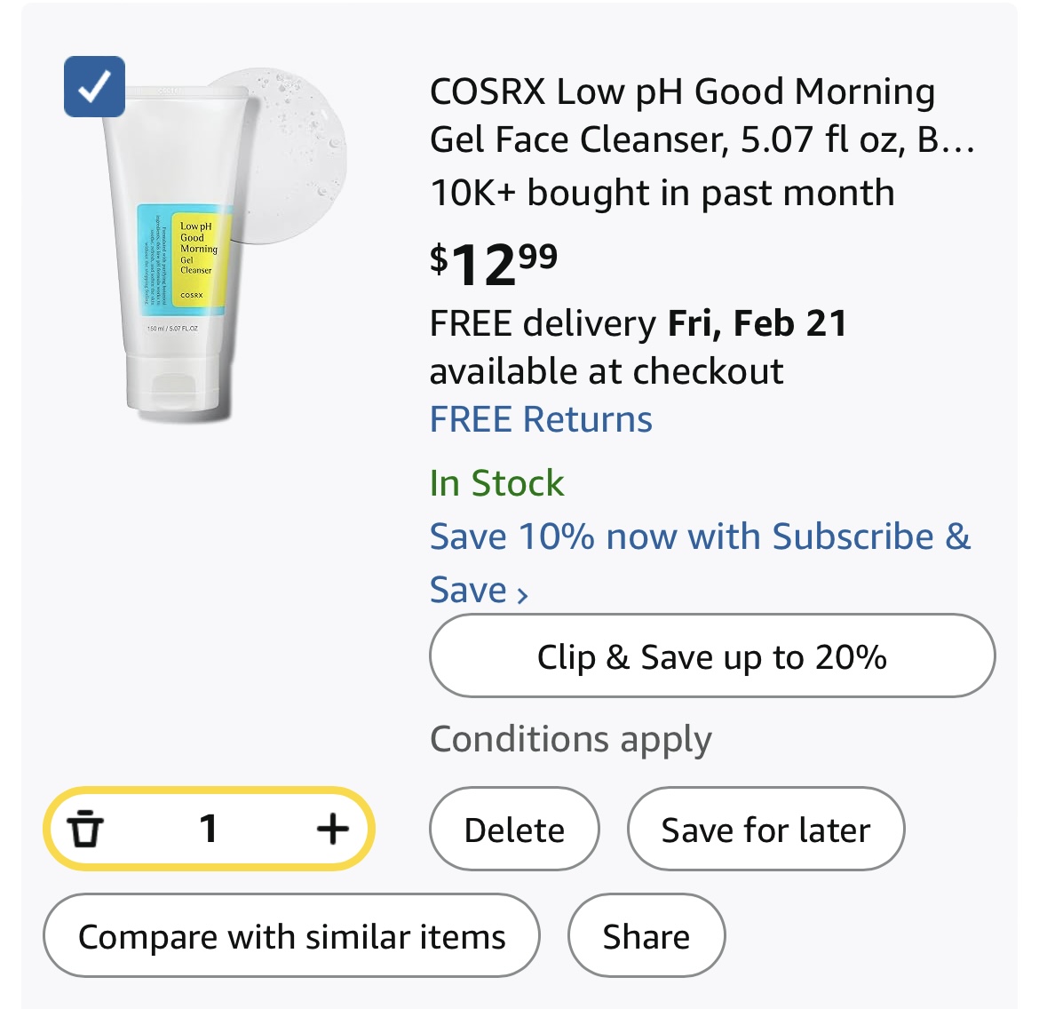Select the quantity value 1
1039x1009 pixels.
209,829
